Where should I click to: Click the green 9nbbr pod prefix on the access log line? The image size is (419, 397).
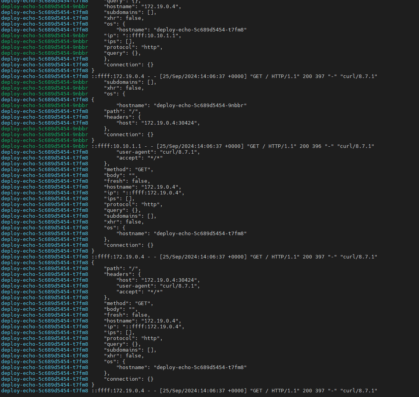coord(44,146)
